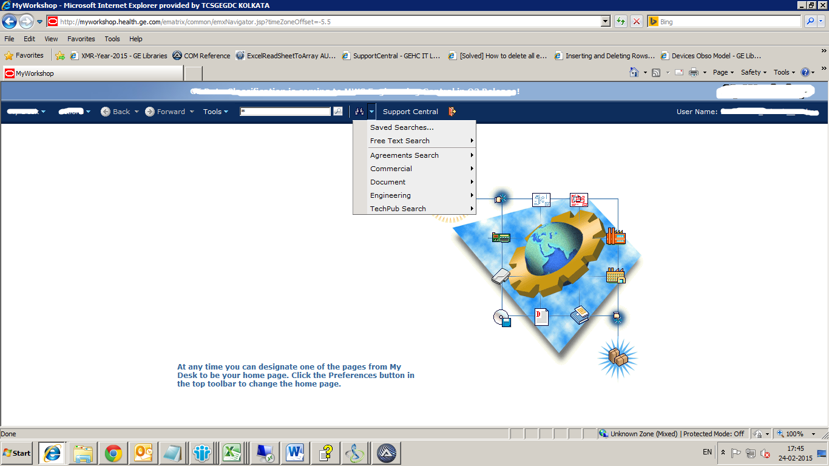
Task: Open Document search submenu
Action: [x=414, y=182]
